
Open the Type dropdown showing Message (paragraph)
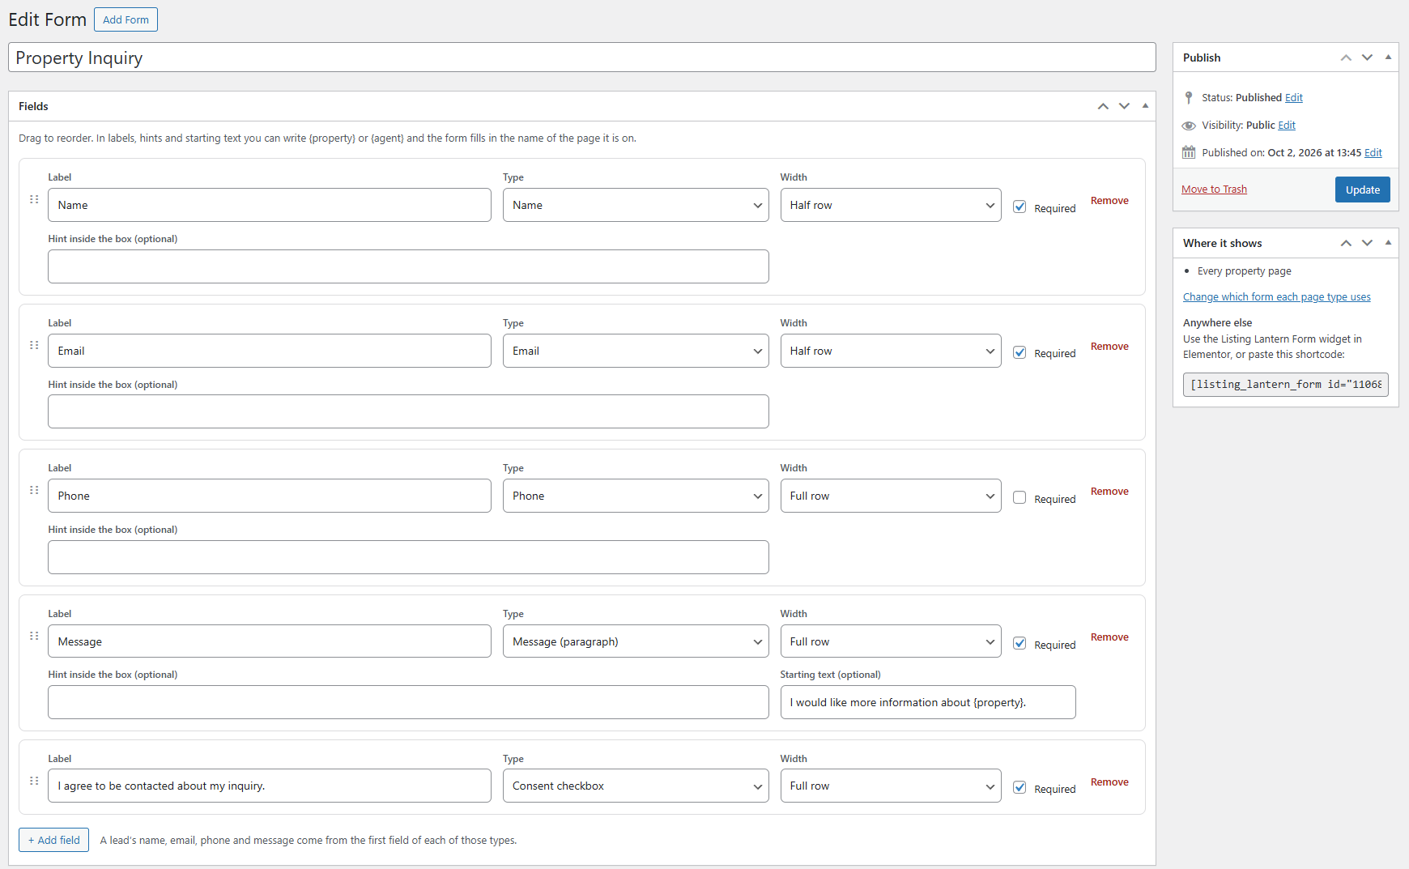pos(636,641)
